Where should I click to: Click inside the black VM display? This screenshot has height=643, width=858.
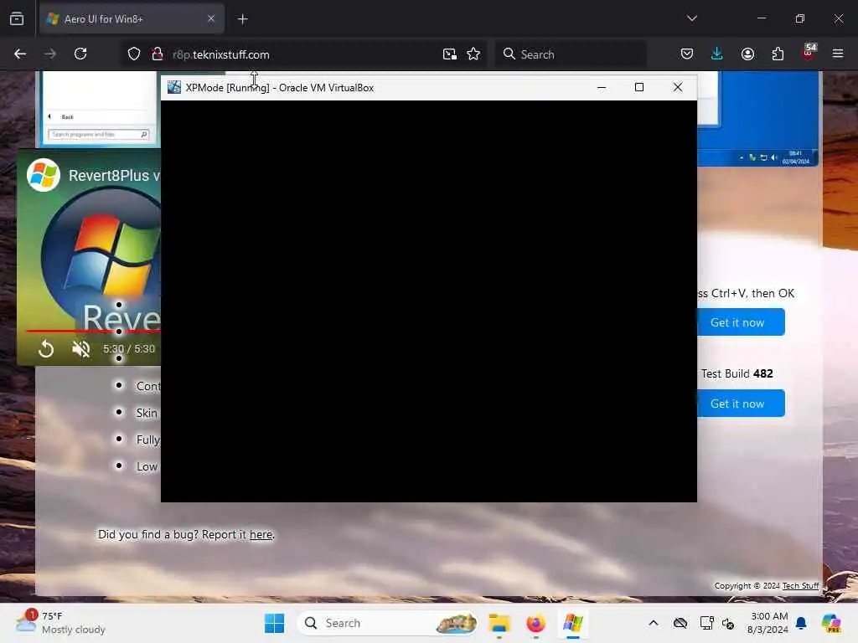point(429,301)
